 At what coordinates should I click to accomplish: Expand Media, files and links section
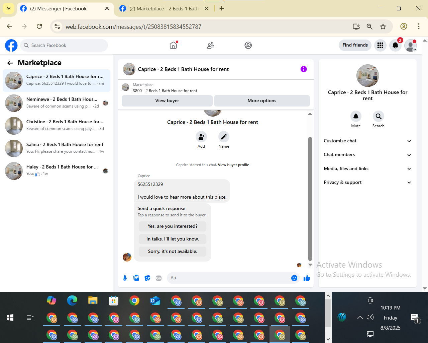(367, 168)
